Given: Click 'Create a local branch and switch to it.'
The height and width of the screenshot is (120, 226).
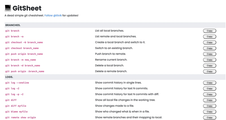Looking at the screenshot, I should (x=120, y=42).
